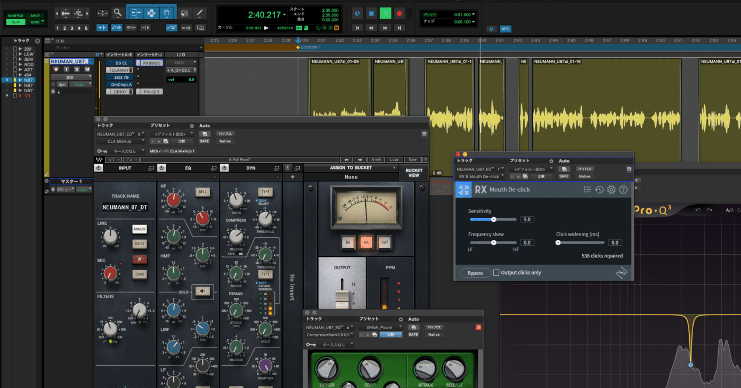Open RX Mouth De-click help question mark
This screenshot has width=741, height=388.
click(623, 190)
